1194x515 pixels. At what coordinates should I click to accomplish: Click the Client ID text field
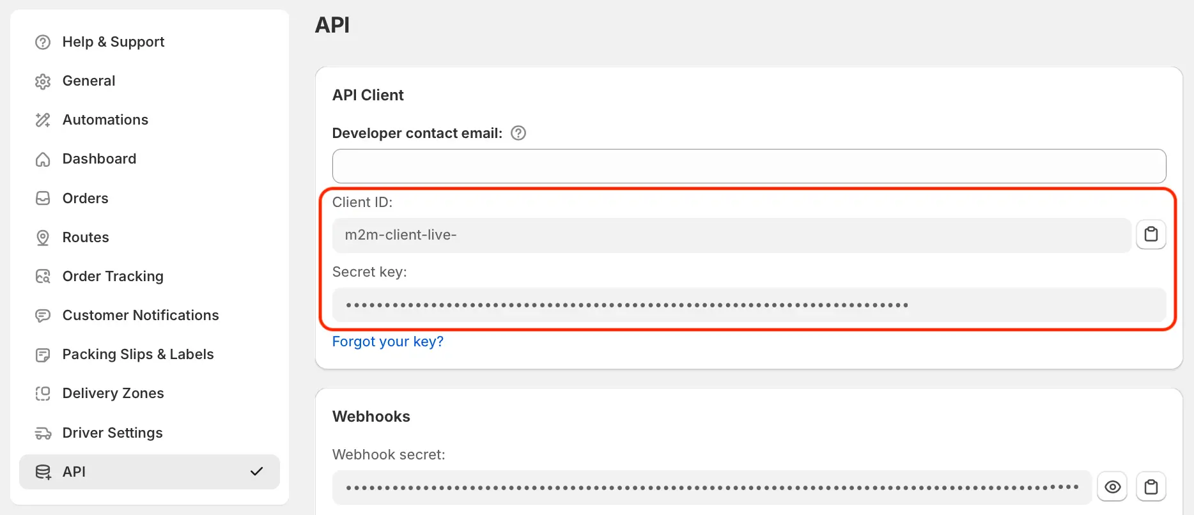click(x=731, y=235)
